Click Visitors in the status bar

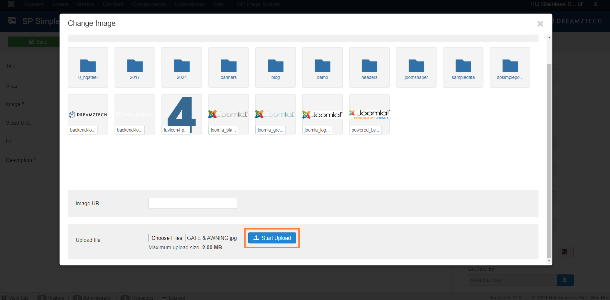[51, 298]
